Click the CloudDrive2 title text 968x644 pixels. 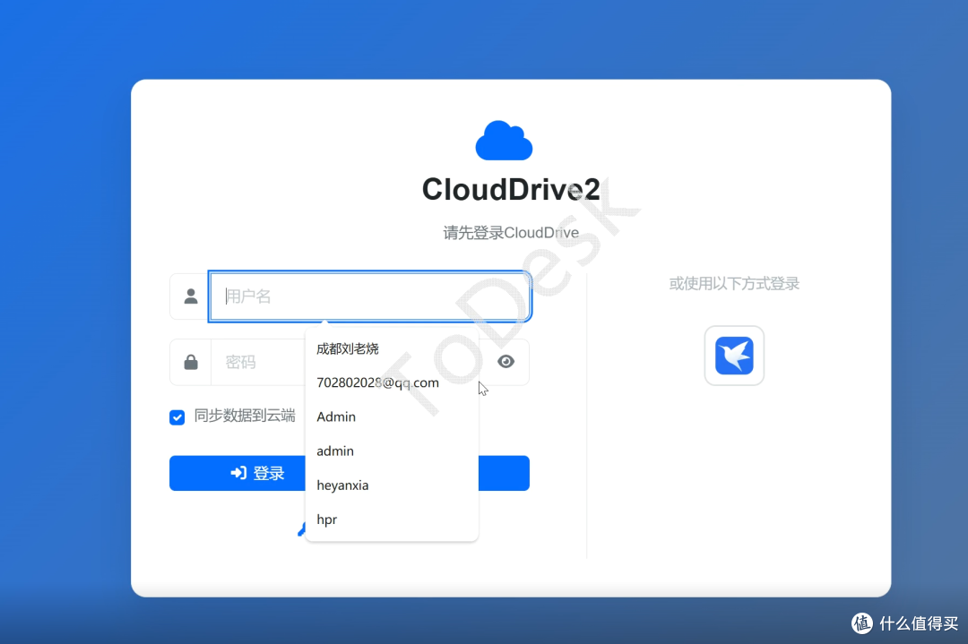tap(511, 189)
